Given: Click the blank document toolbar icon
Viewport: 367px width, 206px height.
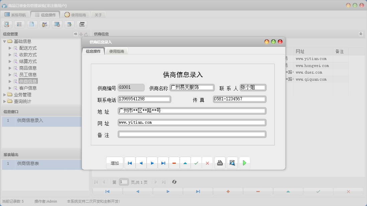Looking at the screenshot, I should tap(32, 24).
